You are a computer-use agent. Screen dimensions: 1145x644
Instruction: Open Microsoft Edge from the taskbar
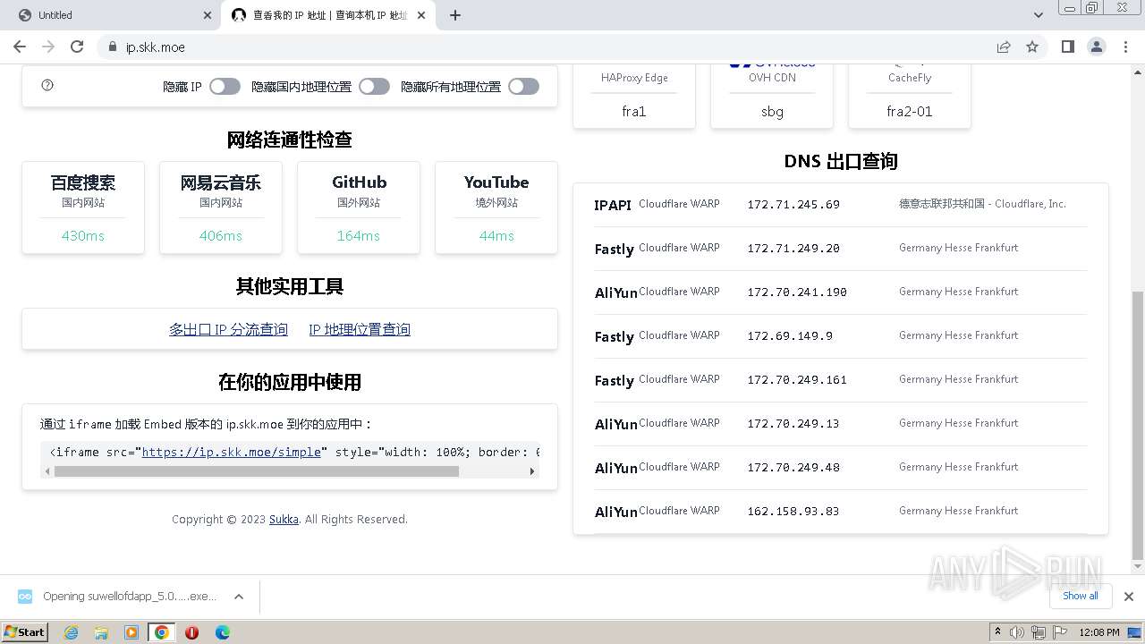[x=222, y=632]
